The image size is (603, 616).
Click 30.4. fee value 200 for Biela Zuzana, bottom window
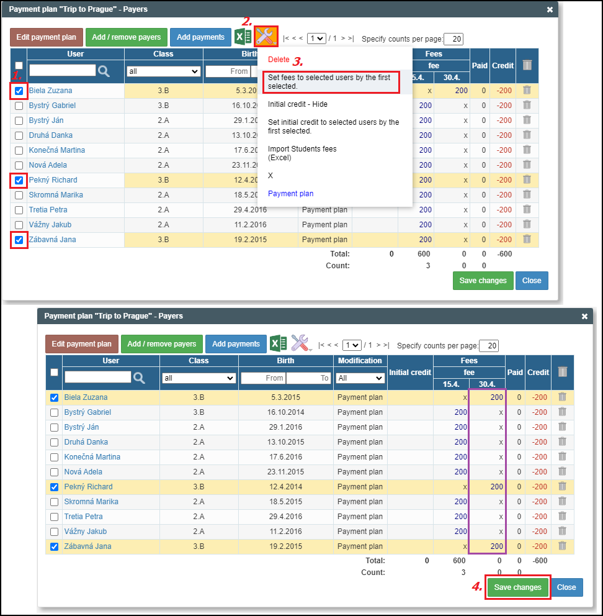[x=496, y=397]
